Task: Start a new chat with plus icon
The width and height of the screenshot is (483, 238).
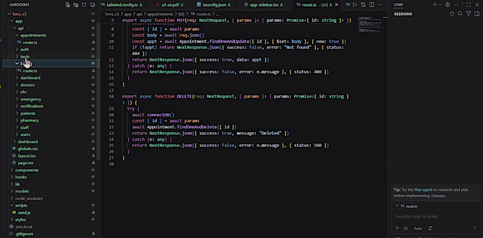Action: tap(435, 5)
